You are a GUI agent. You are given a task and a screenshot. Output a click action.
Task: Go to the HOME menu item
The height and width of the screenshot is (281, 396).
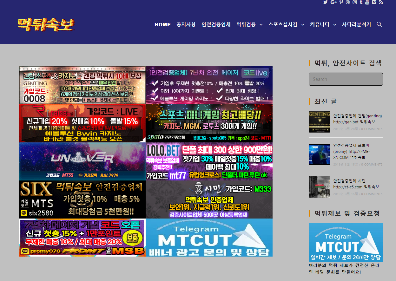pyautogui.click(x=162, y=24)
